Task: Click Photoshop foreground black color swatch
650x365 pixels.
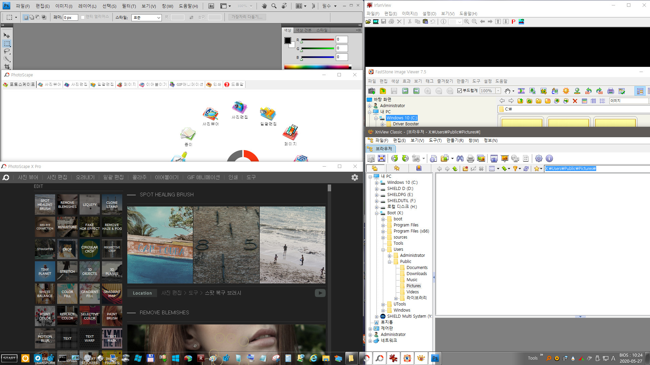Action: (287, 41)
